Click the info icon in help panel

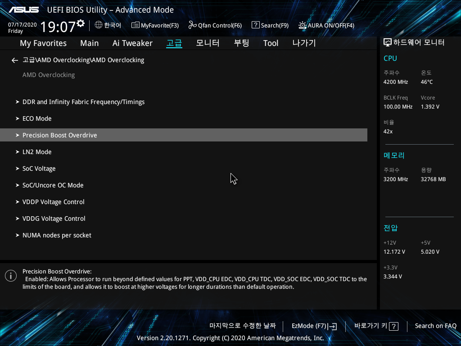pyautogui.click(x=11, y=276)
